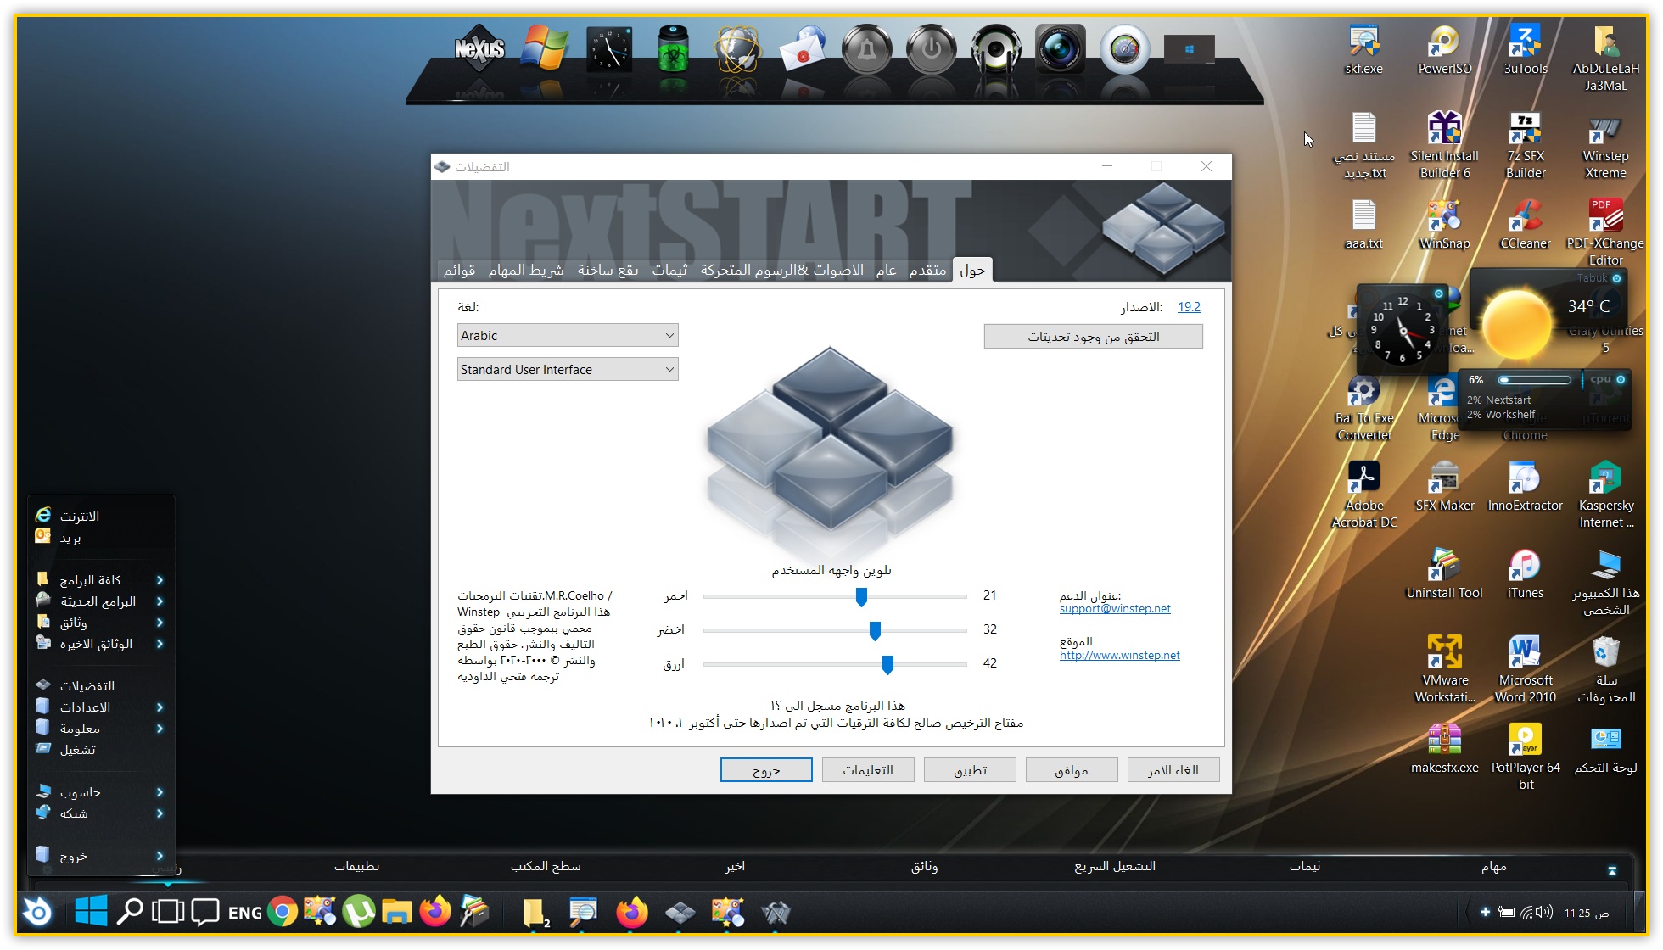
Task: Click the اخضر green color slider
Action: (835, 630)
